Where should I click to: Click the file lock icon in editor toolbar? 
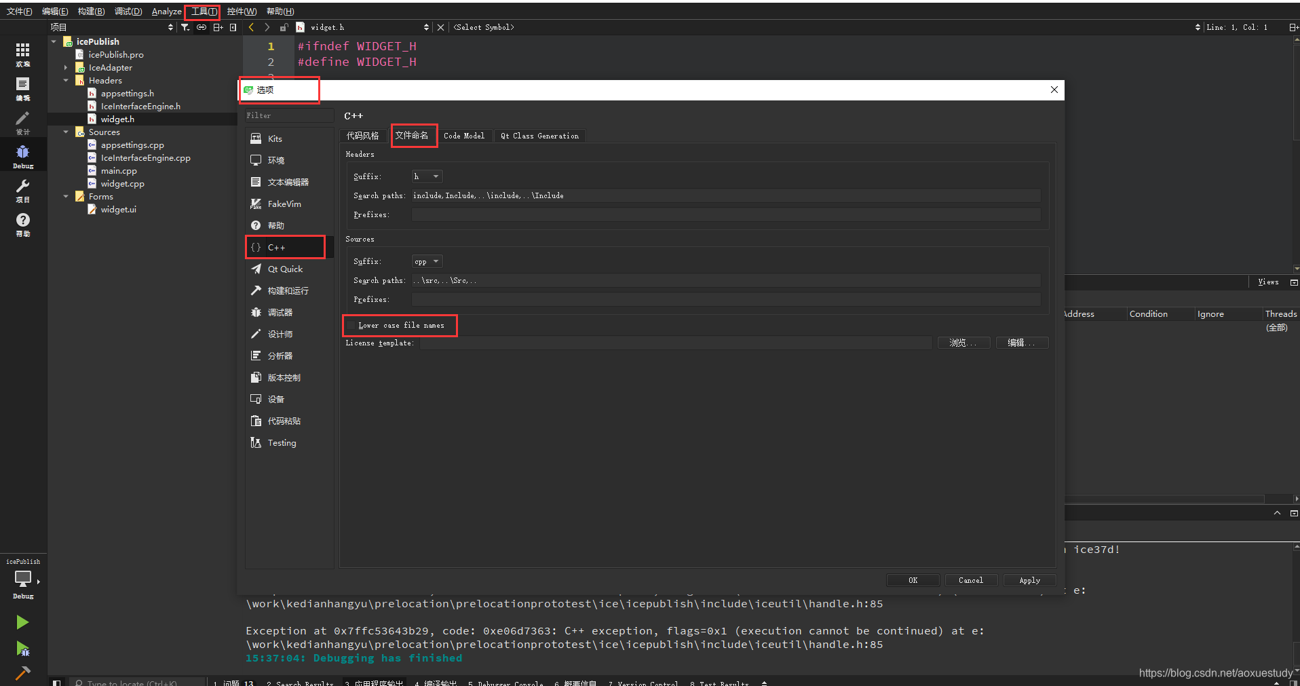pyautogui.click(x=284, y=27)
